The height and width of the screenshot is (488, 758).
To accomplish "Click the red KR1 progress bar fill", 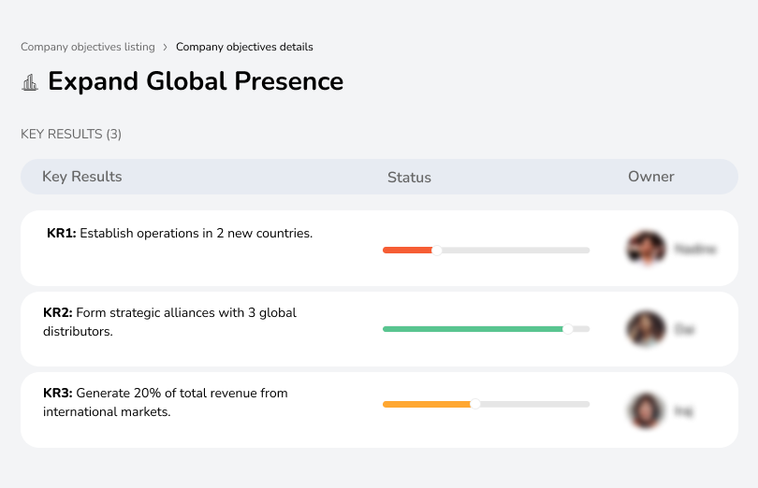I will coord(407,251).
